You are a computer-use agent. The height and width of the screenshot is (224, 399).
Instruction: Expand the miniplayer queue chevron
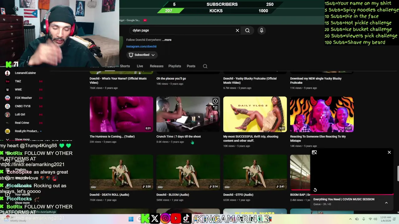[386, 203]
